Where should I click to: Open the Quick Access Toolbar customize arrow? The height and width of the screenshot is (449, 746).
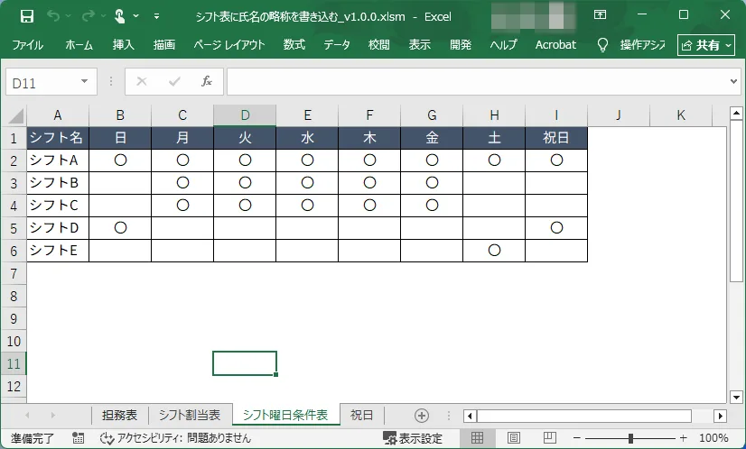tap(156, 16)
